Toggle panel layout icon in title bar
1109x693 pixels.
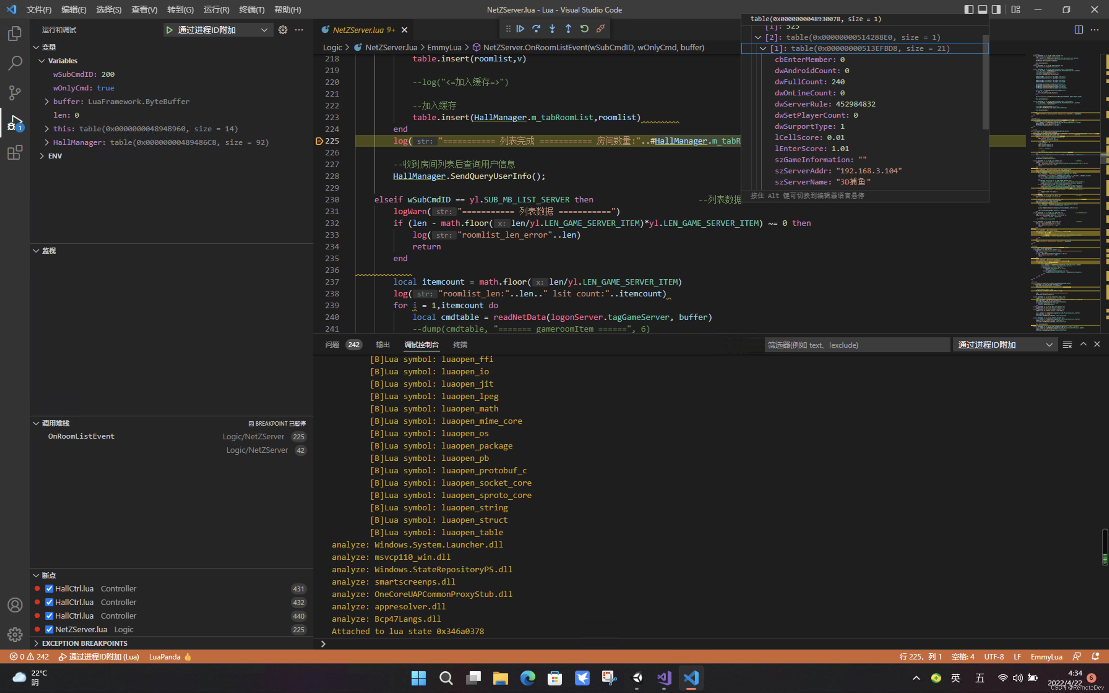(x=982, y=10)
